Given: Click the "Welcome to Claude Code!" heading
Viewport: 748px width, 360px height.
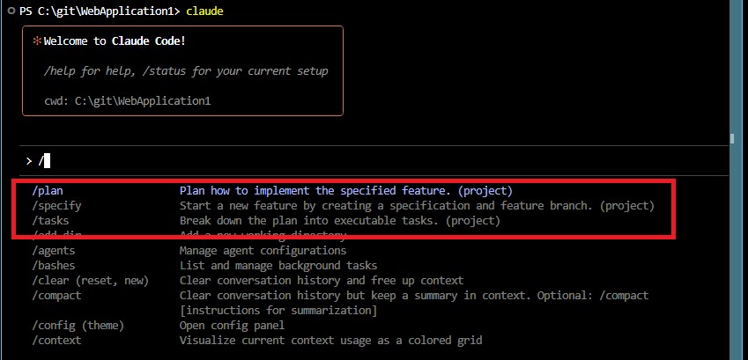Looking at the screenshot, I should click(x=115, y=40).
